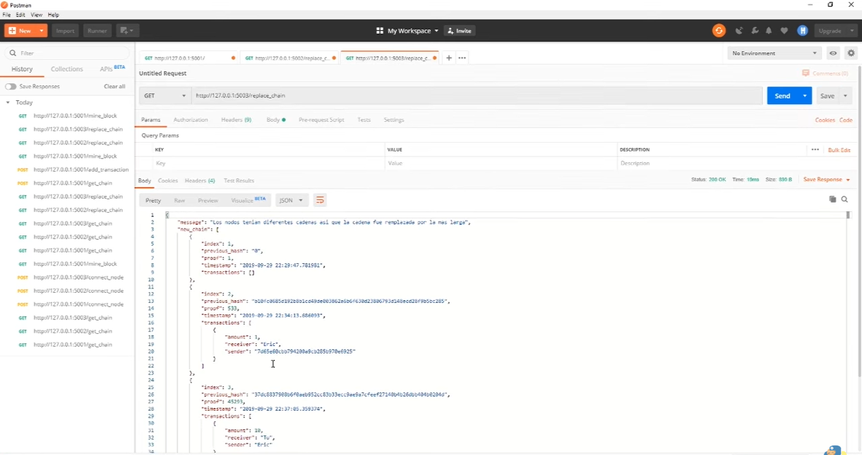The width and height of the screenshot is (862, 455).
Task: Collapse the Today history group
Action: point(8,102)
